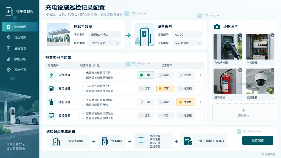Click 添加照片 to upload evidence
The height and width of the screenshot is (158, 281).
pyautogui.click(x=244, y=113)
